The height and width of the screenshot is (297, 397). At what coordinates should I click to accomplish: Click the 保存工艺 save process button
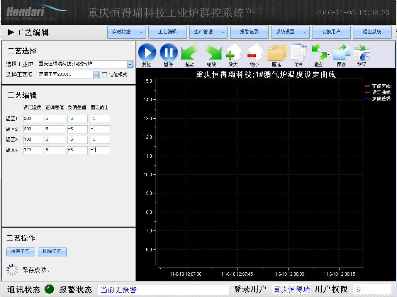pos(20,251)
